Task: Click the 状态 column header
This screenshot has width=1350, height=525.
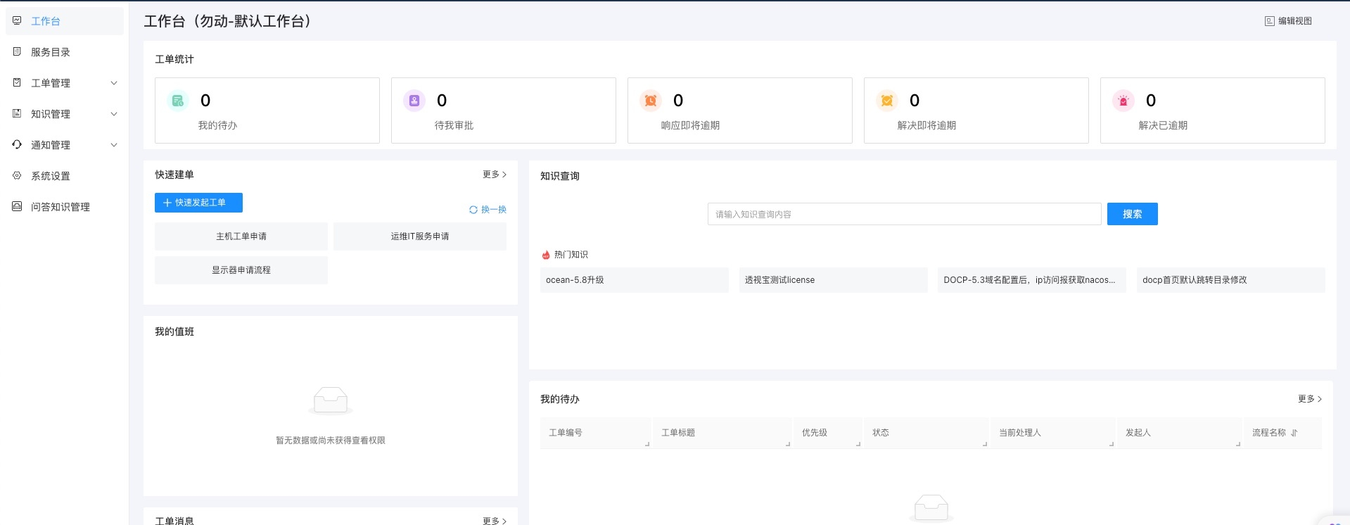Action: click(x=926, y=433)
